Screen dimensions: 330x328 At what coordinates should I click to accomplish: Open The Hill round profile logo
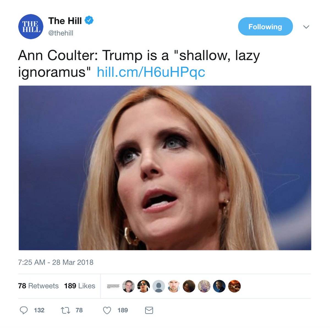point(31,27)
